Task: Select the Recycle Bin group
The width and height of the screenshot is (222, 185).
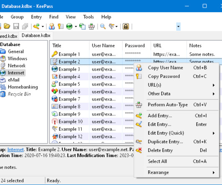Action: [19, 94]
